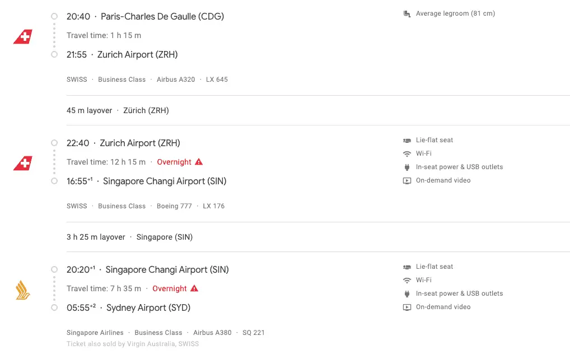Image resolution: width=570 pixels, height=359 pixels.
Task: Click the SWISS logo for the Zurich-Singapore flight
Action: tap(23, 164)
